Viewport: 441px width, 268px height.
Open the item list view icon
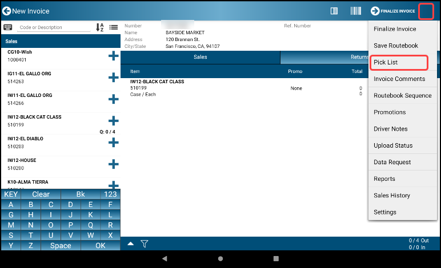114,27
